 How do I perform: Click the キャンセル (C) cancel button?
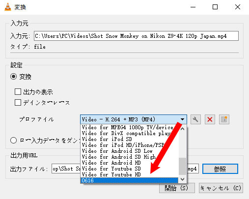point(221,188)
